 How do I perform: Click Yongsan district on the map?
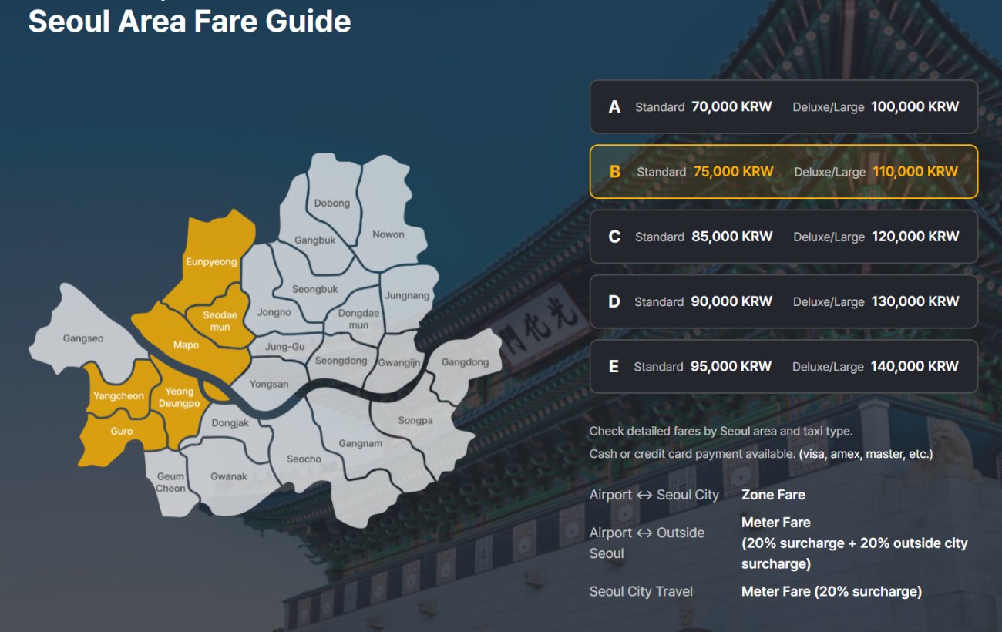(269, 384)
